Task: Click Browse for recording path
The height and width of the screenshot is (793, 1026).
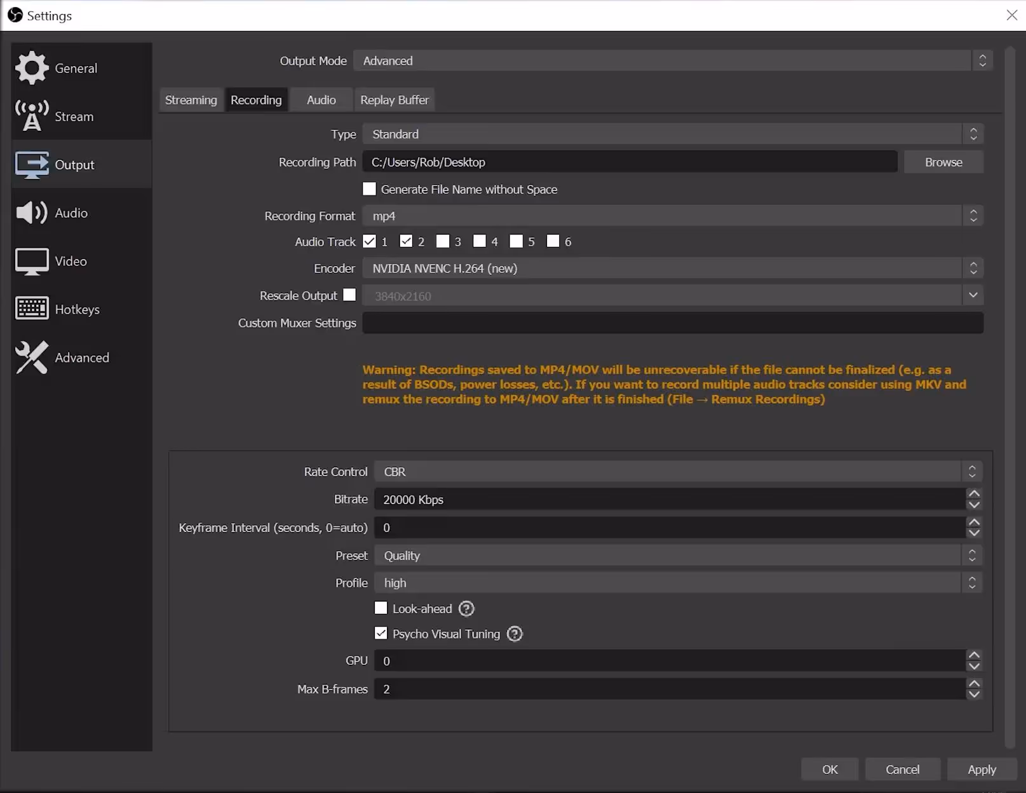Action: coord(943,162)
